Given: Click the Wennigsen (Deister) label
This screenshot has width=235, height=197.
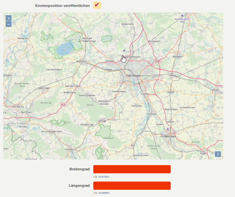Looking at the screenshot, I should pos(105,102).
